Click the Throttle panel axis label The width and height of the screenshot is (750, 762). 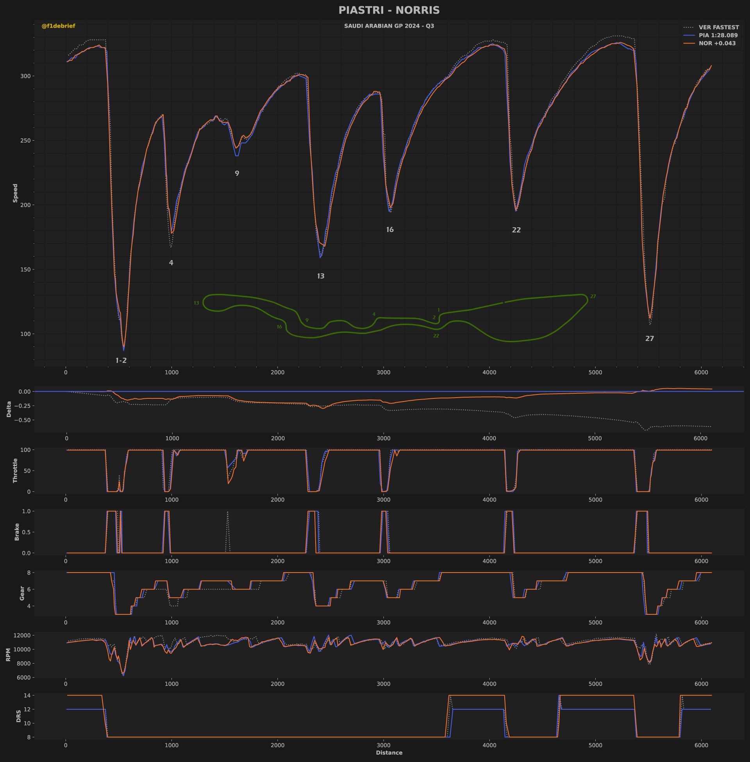(15, 470)
